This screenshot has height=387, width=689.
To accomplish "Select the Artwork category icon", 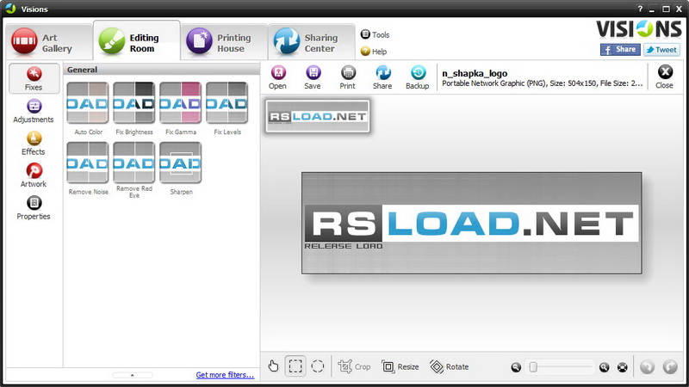I will tap(34, 175).
